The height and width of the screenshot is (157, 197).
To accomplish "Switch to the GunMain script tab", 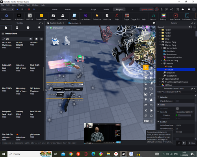I will tap(75, 23).
